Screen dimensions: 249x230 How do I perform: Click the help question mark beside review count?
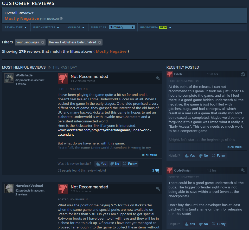tap(61, 18)
